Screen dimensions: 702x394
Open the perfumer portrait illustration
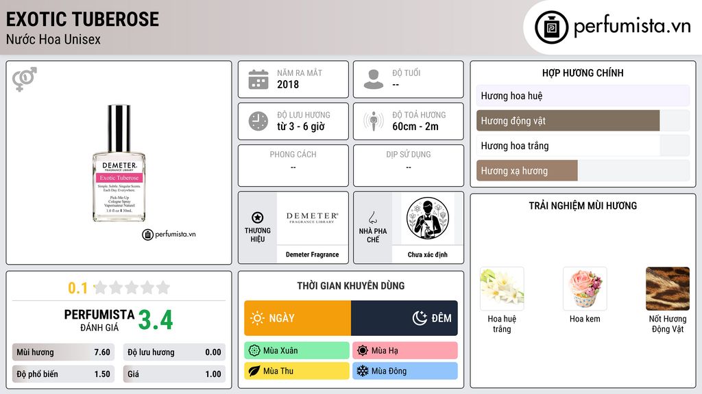click(x=428, y=218)
